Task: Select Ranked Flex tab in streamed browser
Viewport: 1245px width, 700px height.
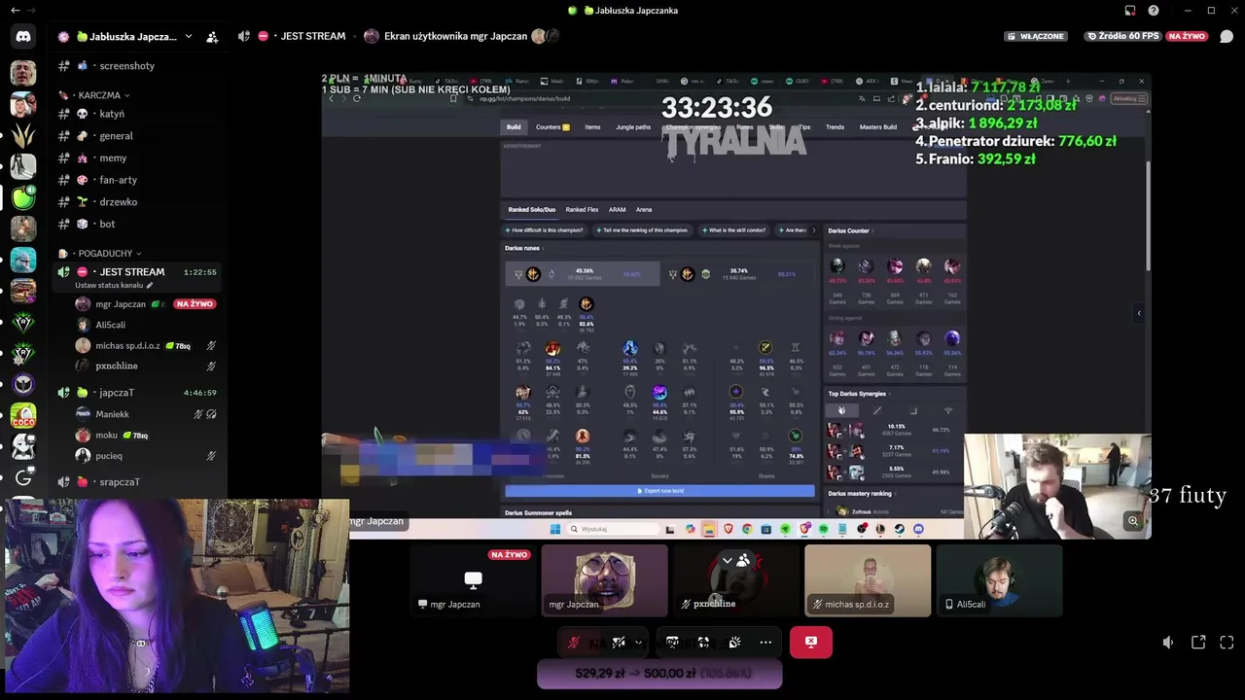Action: tap(582, 209)
